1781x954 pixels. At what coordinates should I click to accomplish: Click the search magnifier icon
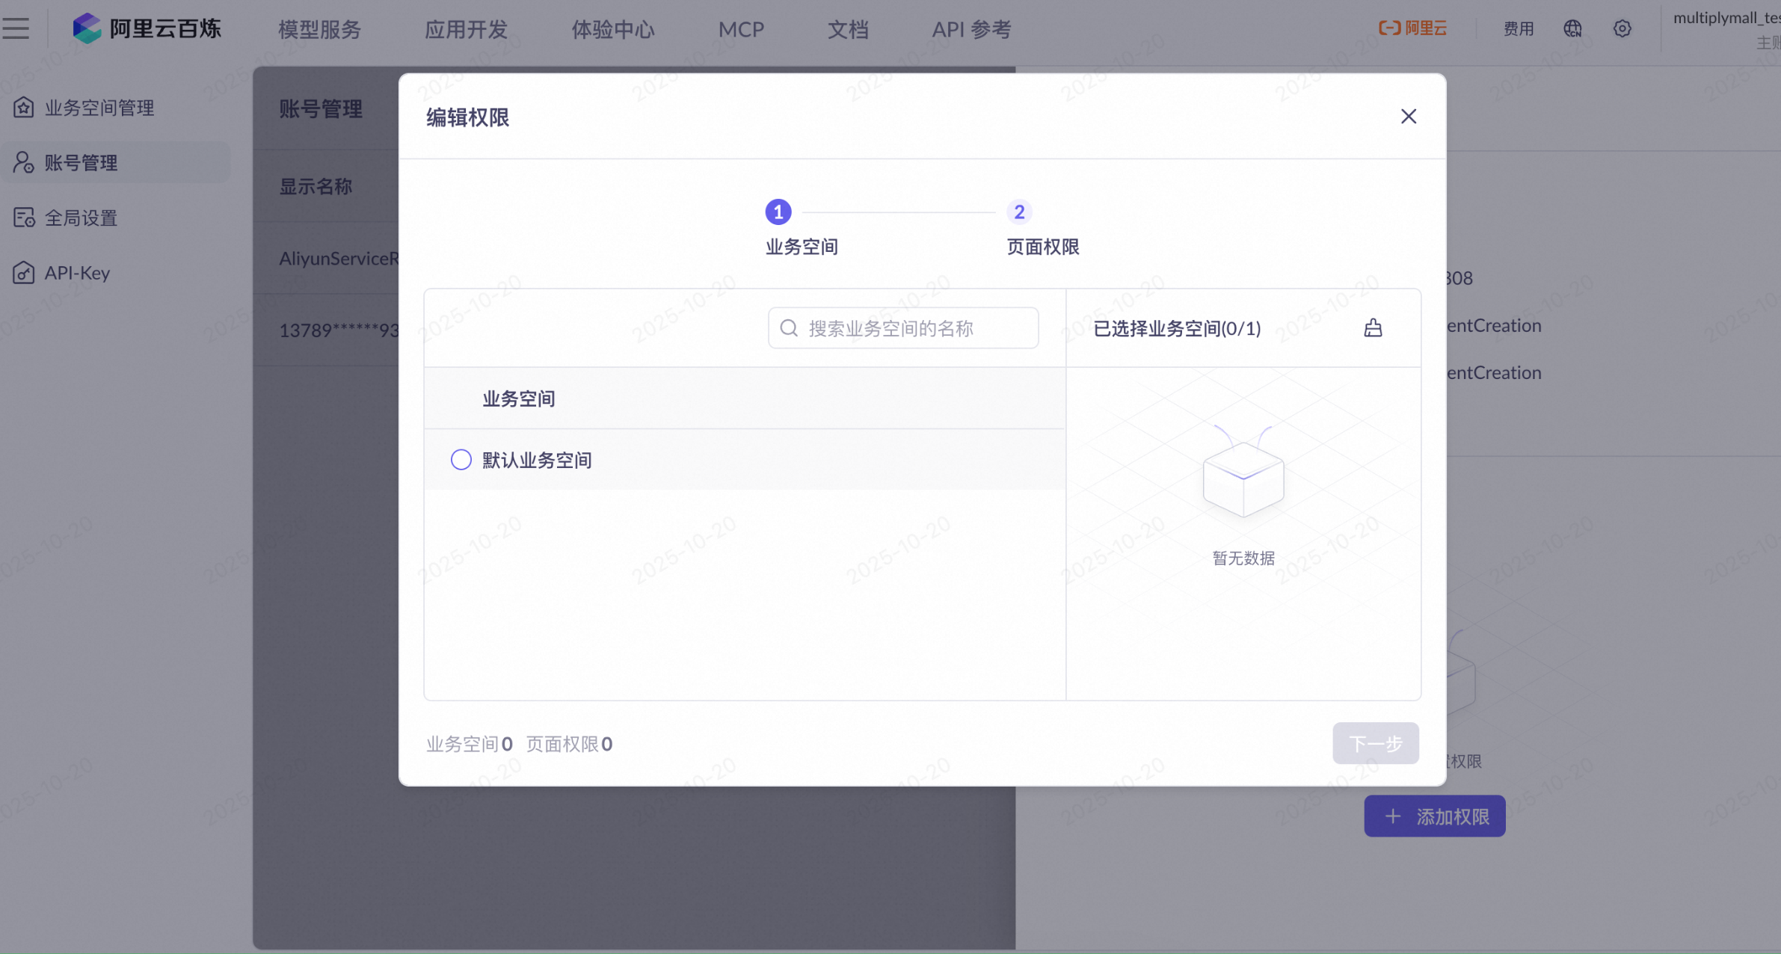789,328
